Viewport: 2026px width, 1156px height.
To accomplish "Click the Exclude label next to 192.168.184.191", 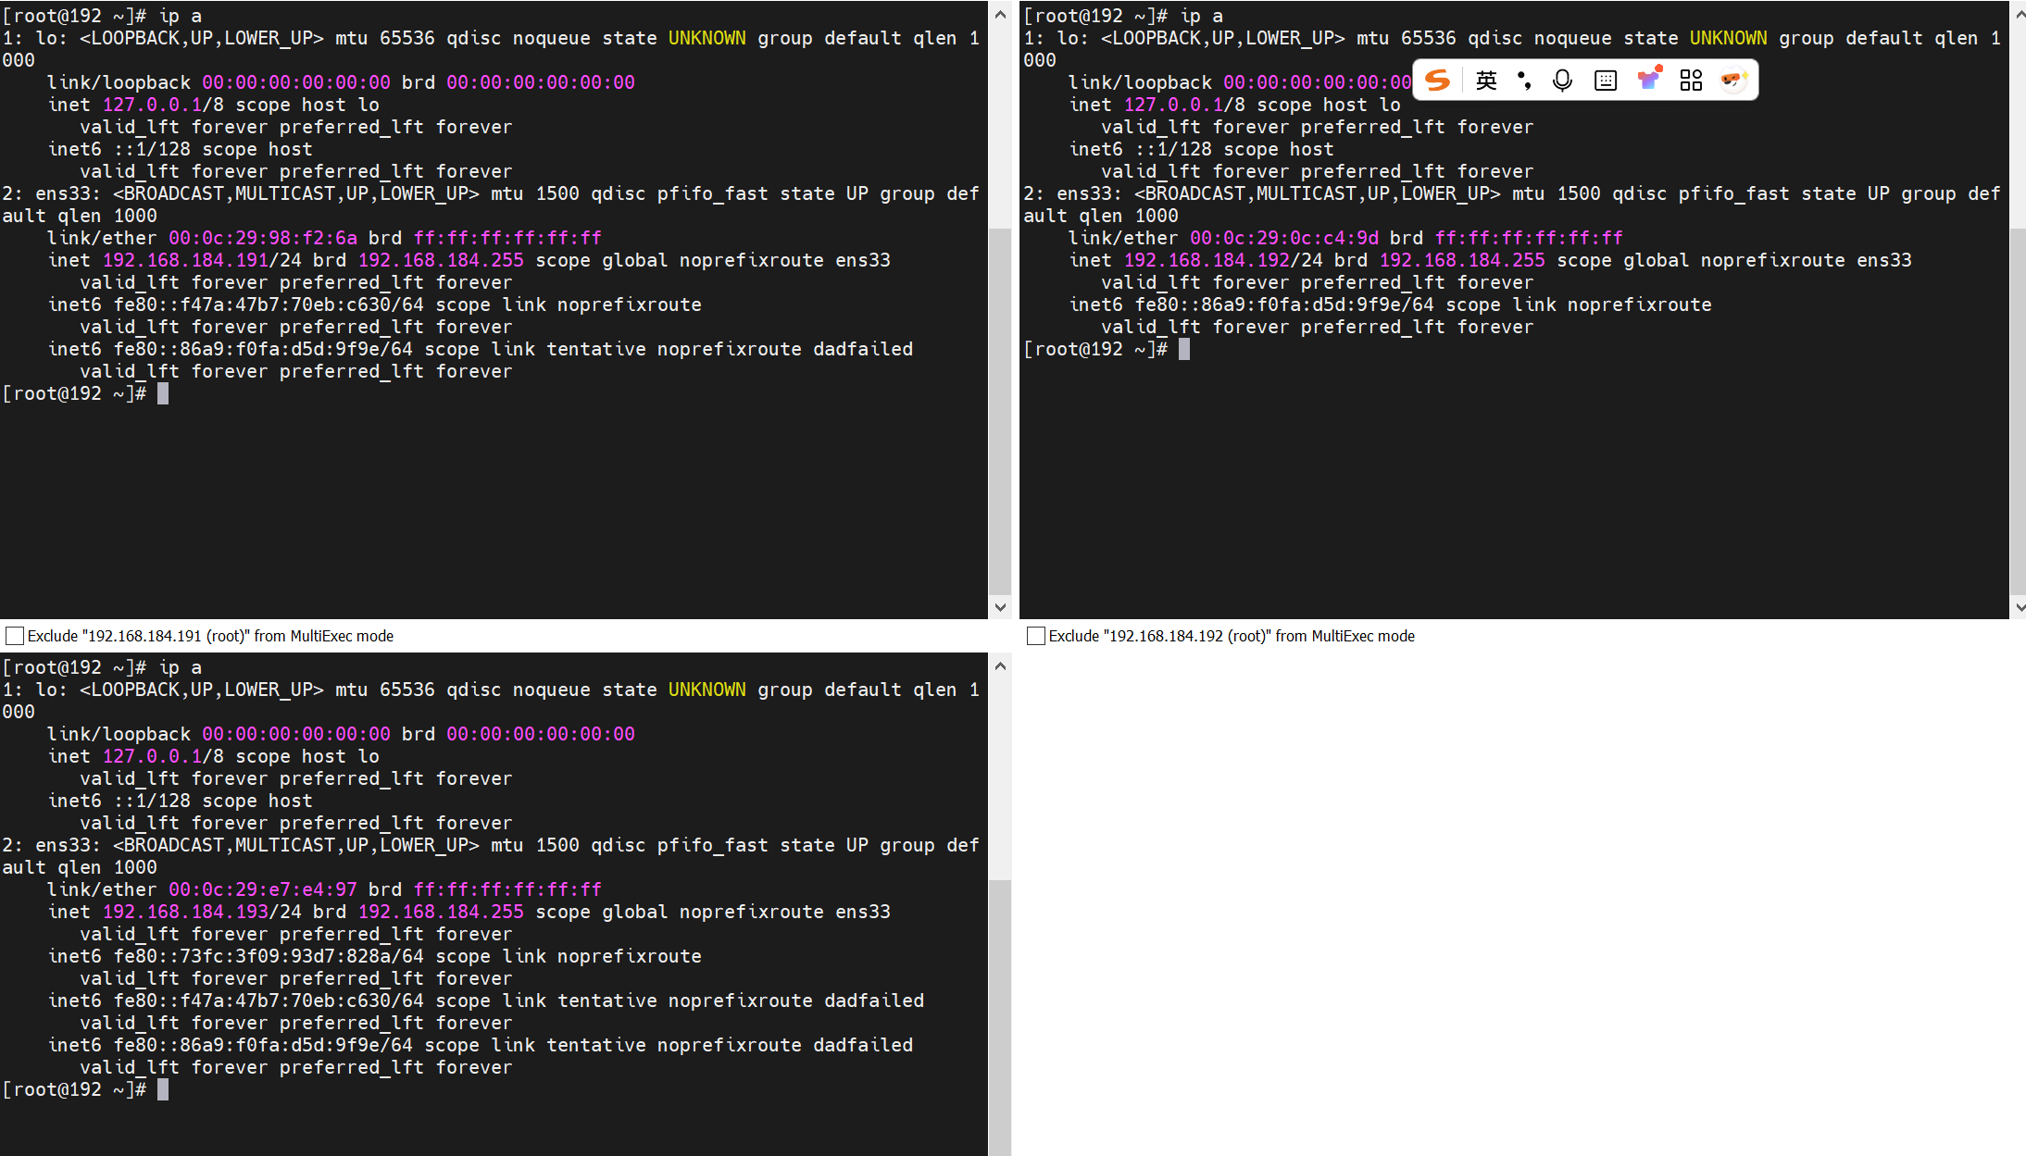I will 210,636.
